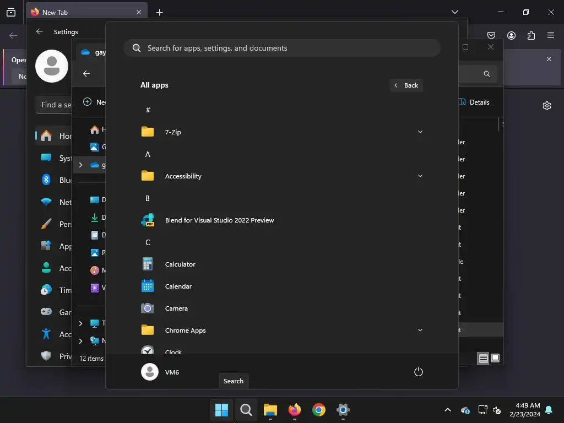Image resolution: width=564 pixels, height=423 pixels.
Task: Click the File Explorer search icon
Action: (x=487, y=74)
